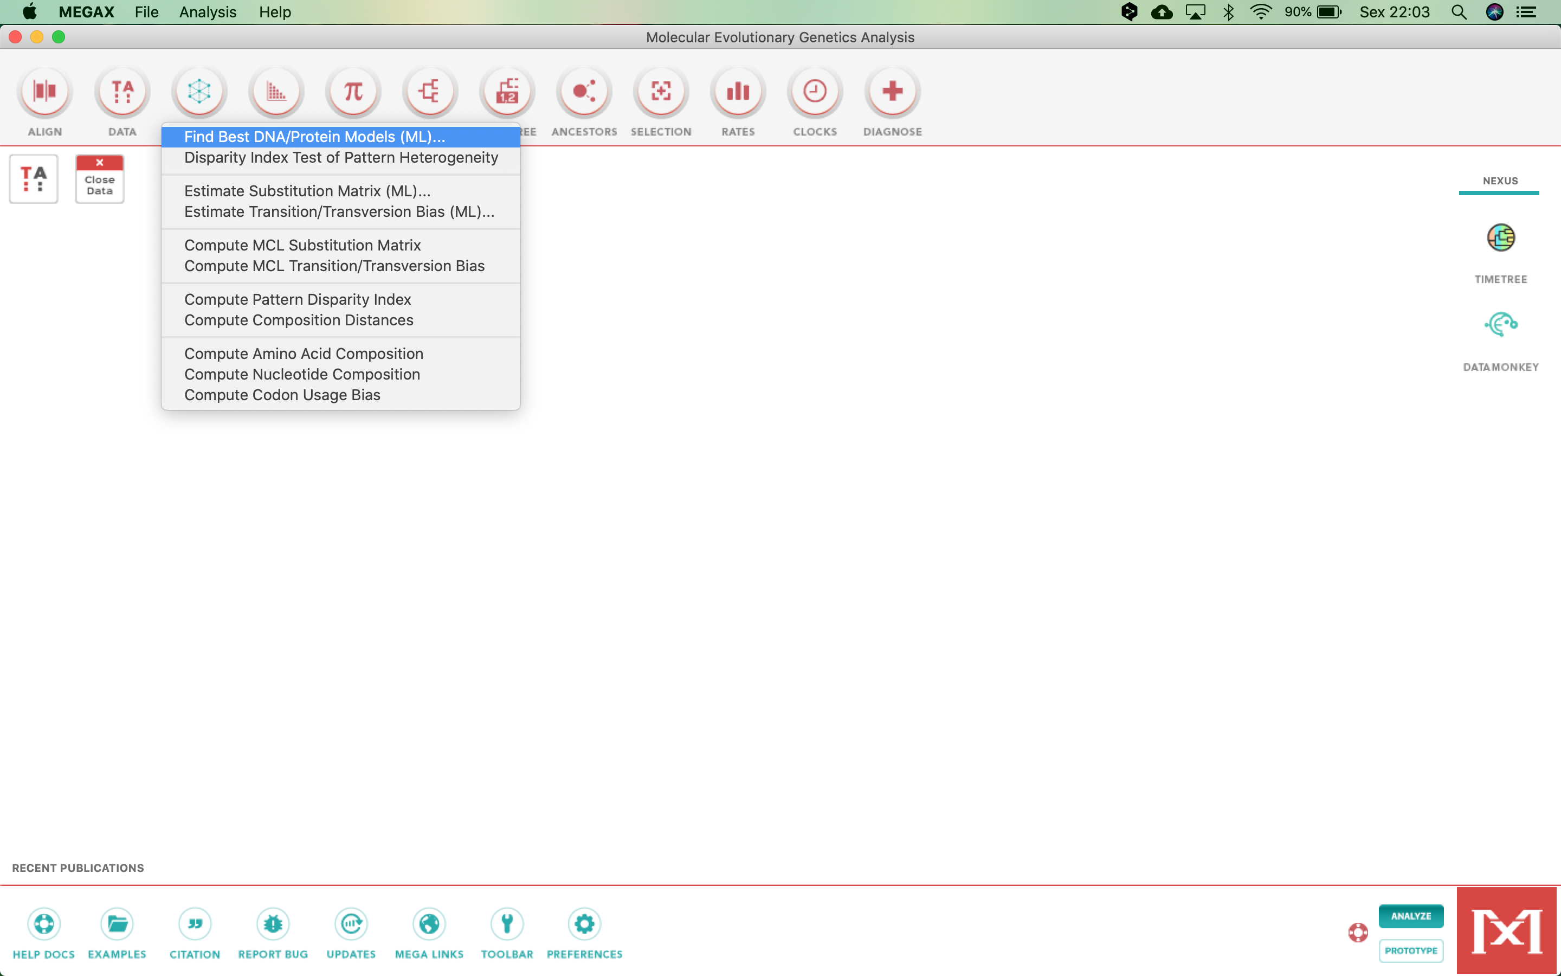The height and width of the screenshot is (976, 1561).
Task: Open the TIMETREE globe icon
Action: tap(1500, 238)
